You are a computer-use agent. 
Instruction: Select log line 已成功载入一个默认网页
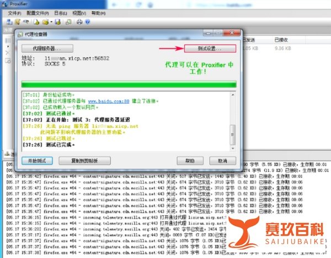[60, 107]
